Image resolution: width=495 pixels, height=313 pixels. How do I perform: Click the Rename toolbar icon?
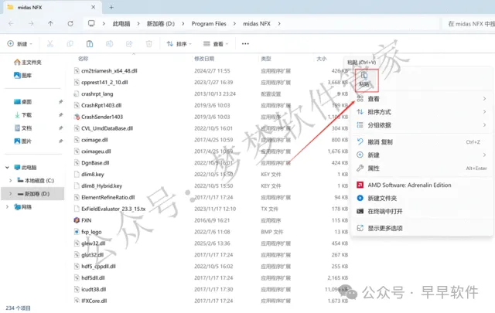(110, 44)
